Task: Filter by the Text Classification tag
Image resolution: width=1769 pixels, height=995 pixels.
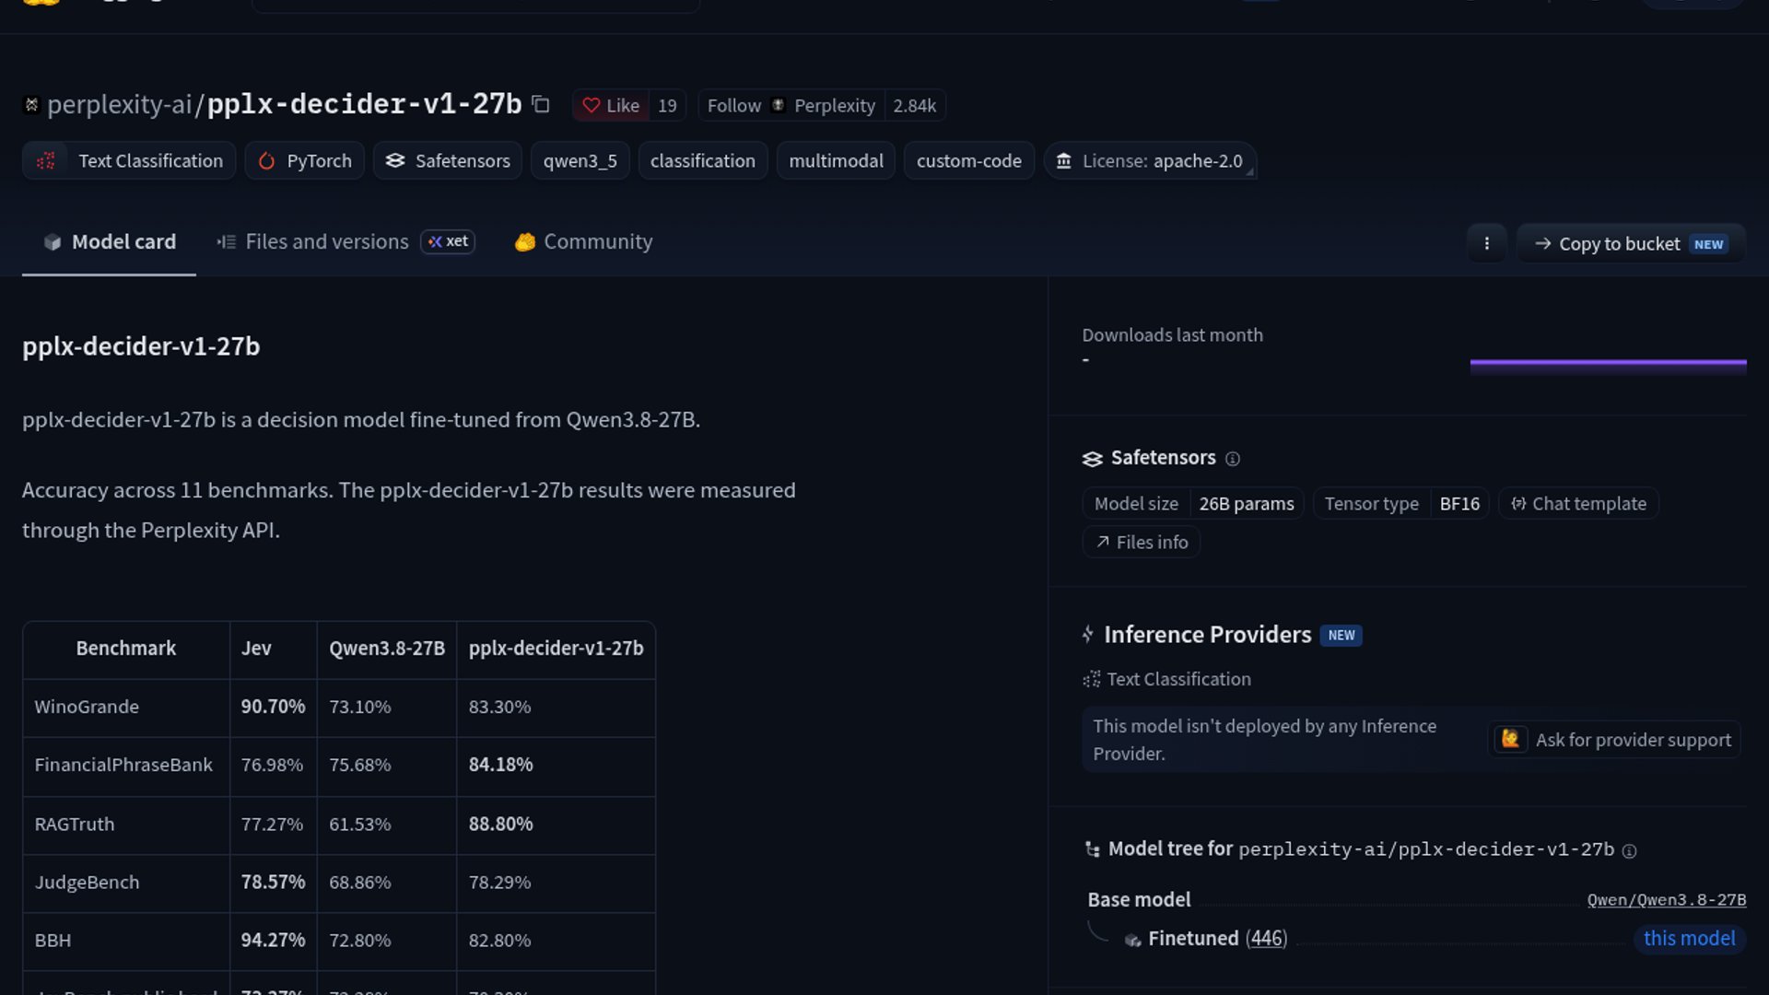Action: [x=129, y=160]
